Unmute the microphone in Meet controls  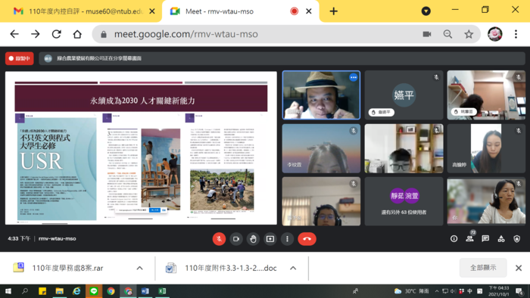[219, 239]
